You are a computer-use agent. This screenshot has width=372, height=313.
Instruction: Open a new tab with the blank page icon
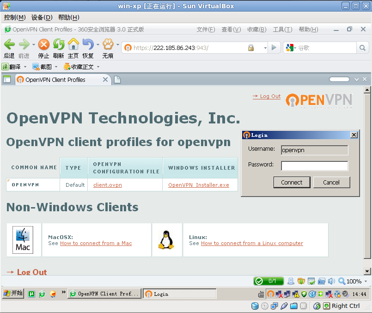(x=117, y=80)
